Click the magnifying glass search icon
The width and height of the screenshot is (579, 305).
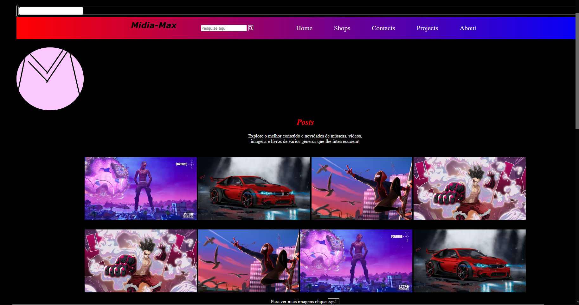250,28
